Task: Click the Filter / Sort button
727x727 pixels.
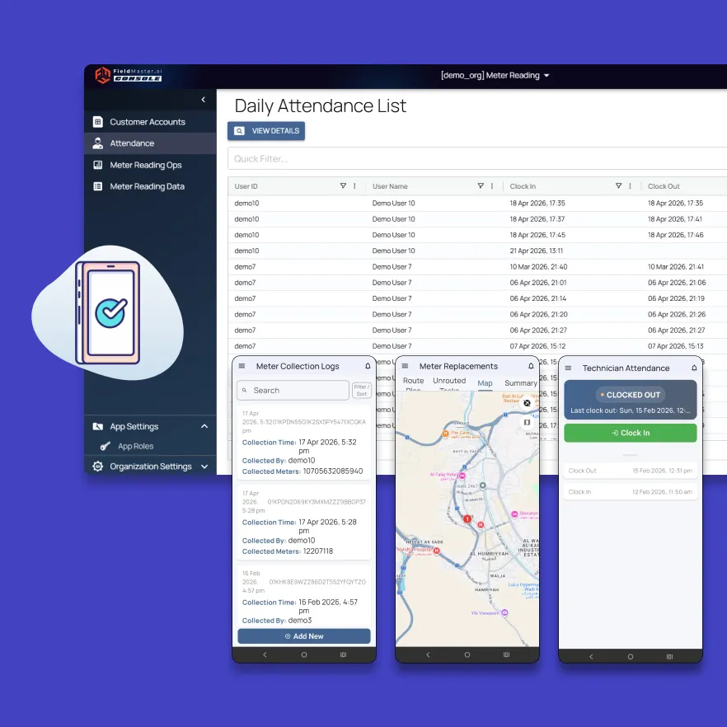Action: [x=362, y=391]
